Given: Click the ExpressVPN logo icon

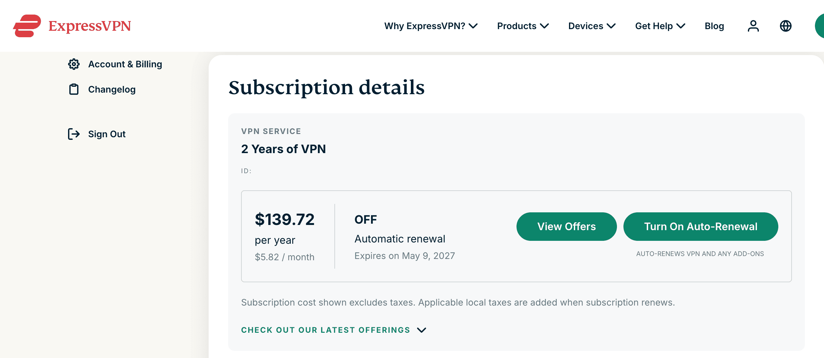Looking at the screenshot, I should (27, 26).
